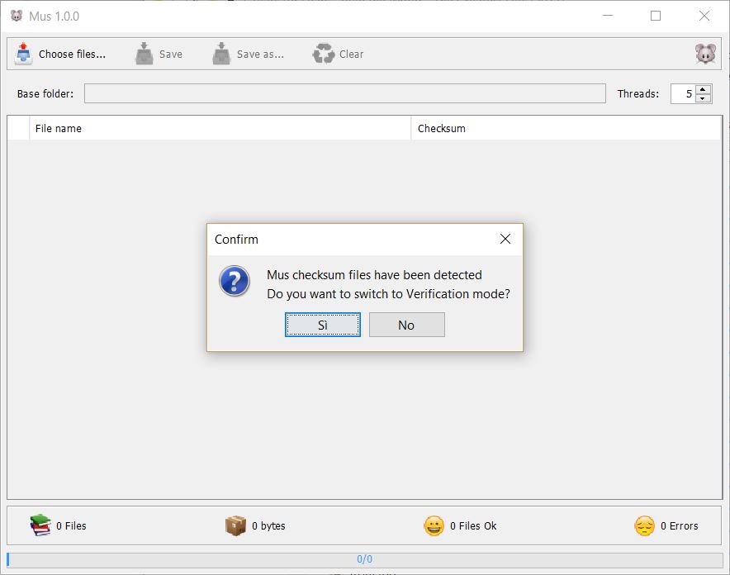
Task: Click the Save as... label
Action: pos(260,54)
